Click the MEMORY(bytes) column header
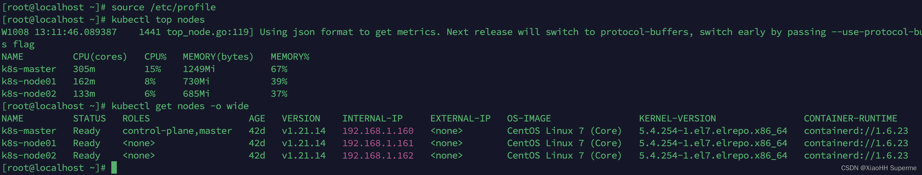Screen dimensions: 922x175 (x=218, y=57)
